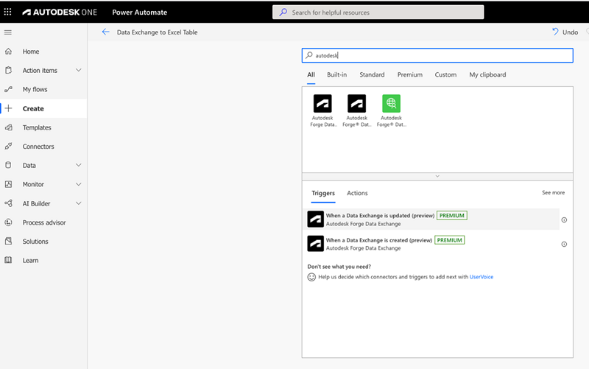Click the back arrow beside flow title

coord(105,32)
